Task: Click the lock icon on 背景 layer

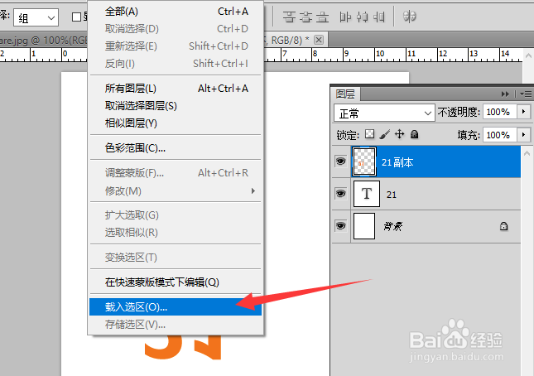Action: [x=503, y=226]
